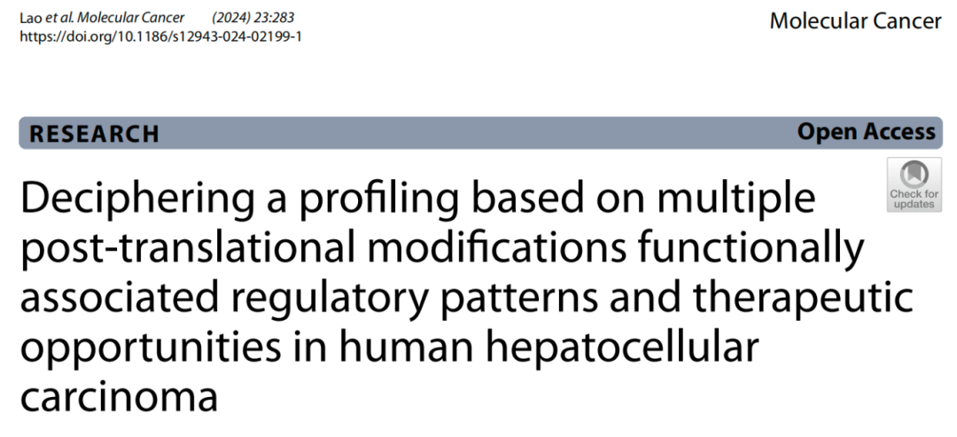Open the doi.org article link
This screenshot has width=957, height=437.
[x=160, y=36]
